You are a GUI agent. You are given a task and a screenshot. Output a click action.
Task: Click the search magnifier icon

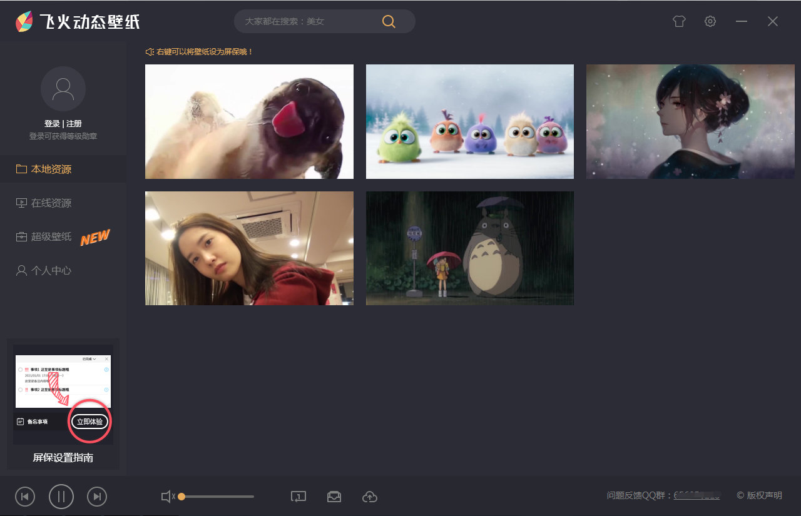(x=389, y=21)
